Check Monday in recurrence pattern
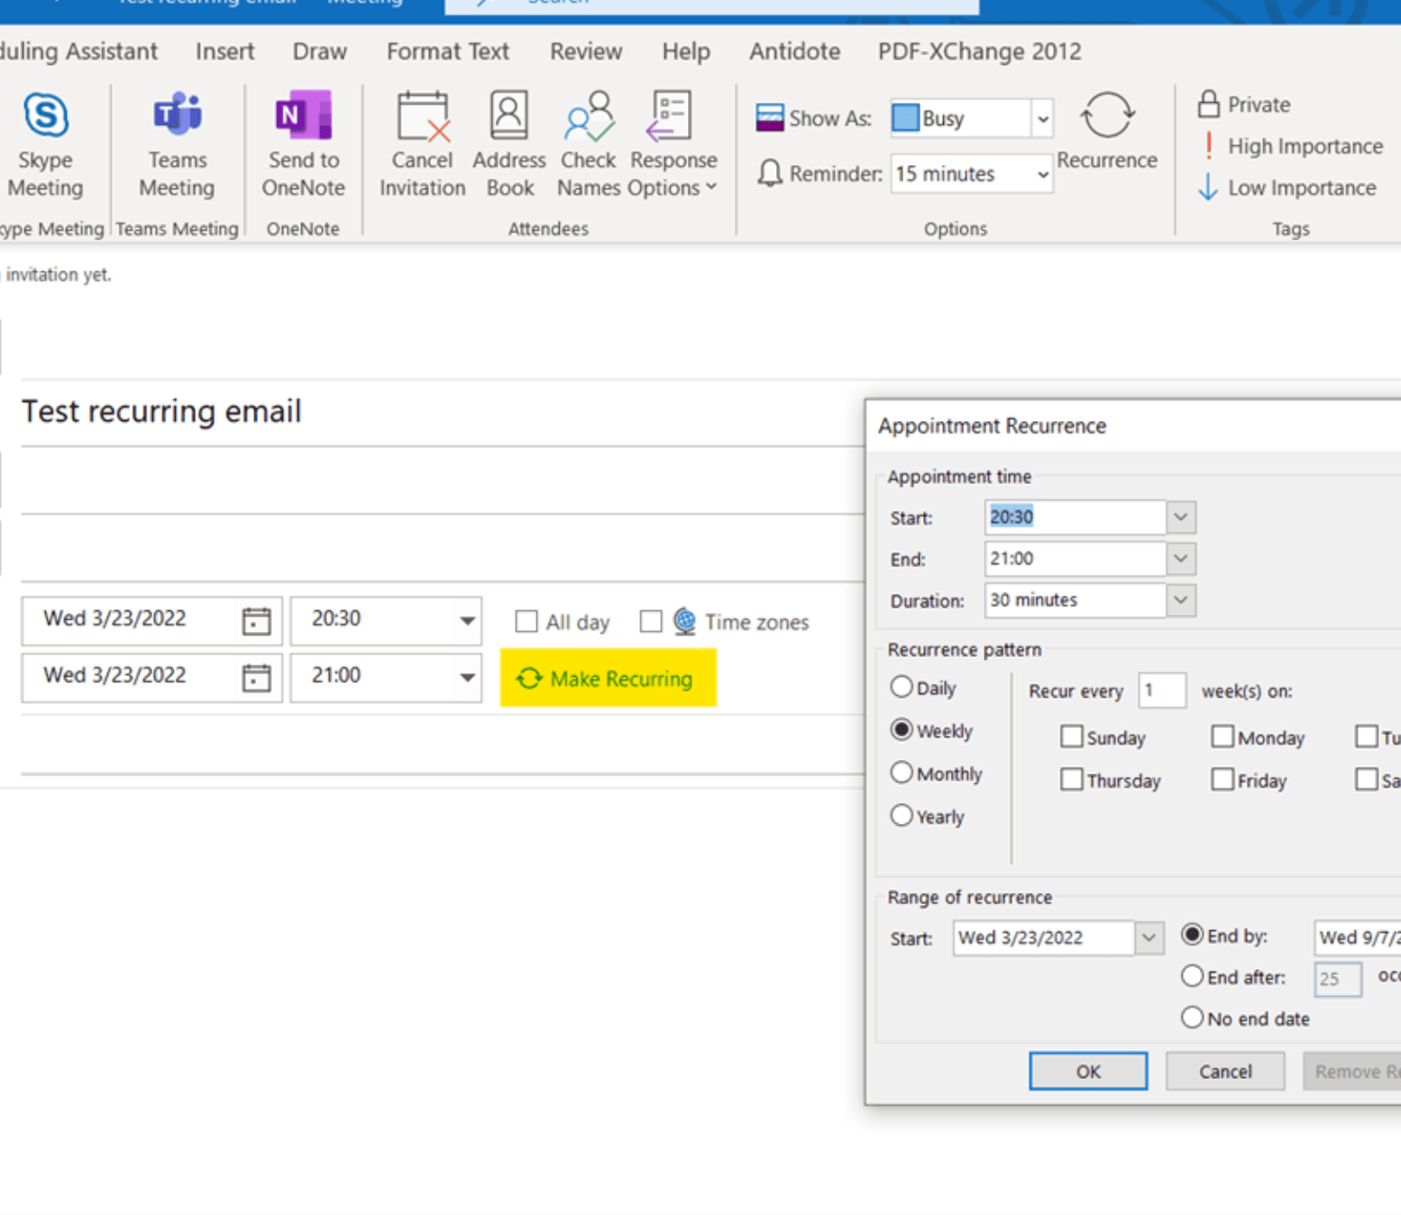 1222,737
